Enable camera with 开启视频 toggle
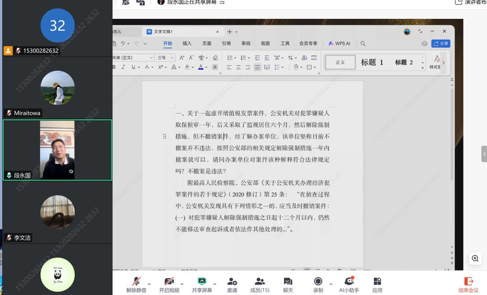The image size is (487, 295). pyautogui.click(x=170, y=283)
